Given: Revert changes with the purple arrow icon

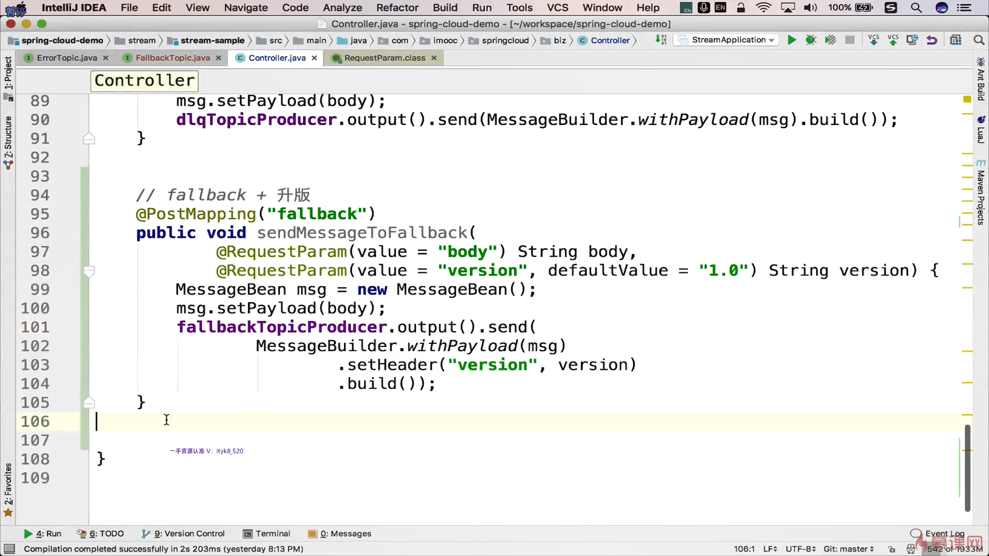Looking at the screenshot, I should (x=932, y=40).
